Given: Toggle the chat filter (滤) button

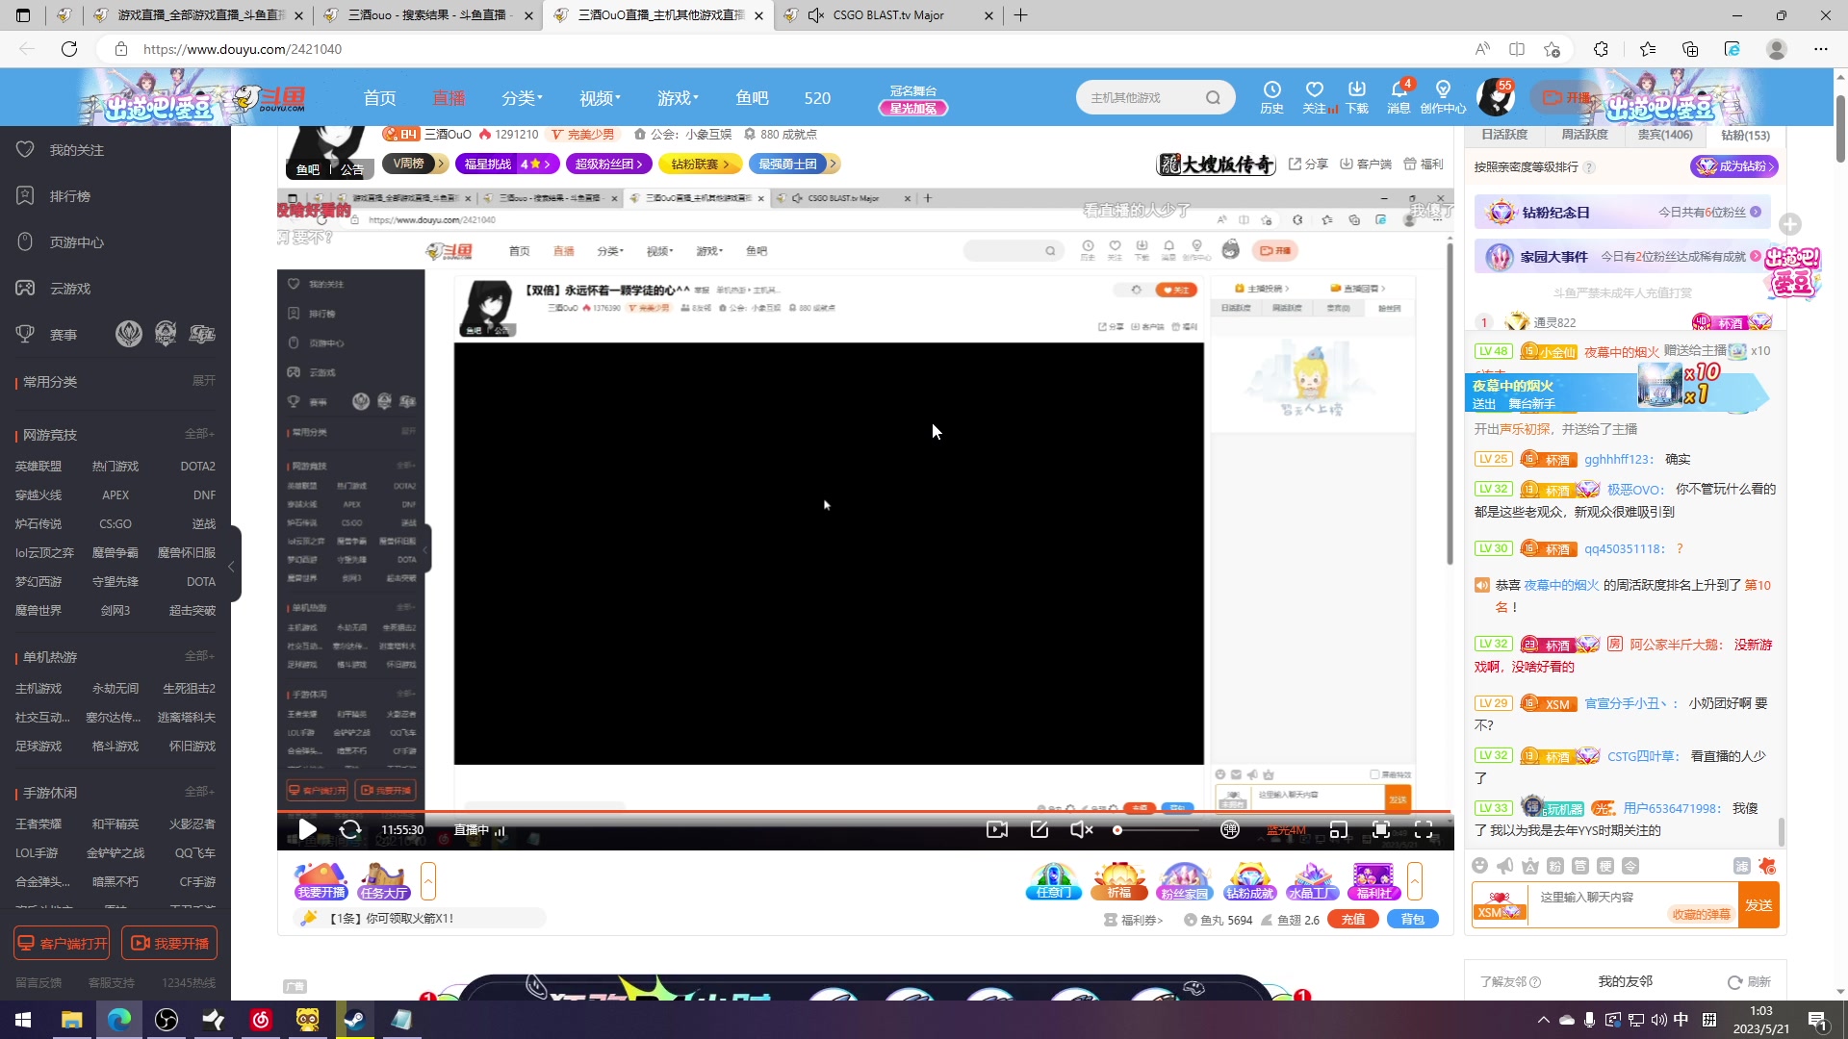Looking at the screenshot, I should click(x=1740, y=866).
